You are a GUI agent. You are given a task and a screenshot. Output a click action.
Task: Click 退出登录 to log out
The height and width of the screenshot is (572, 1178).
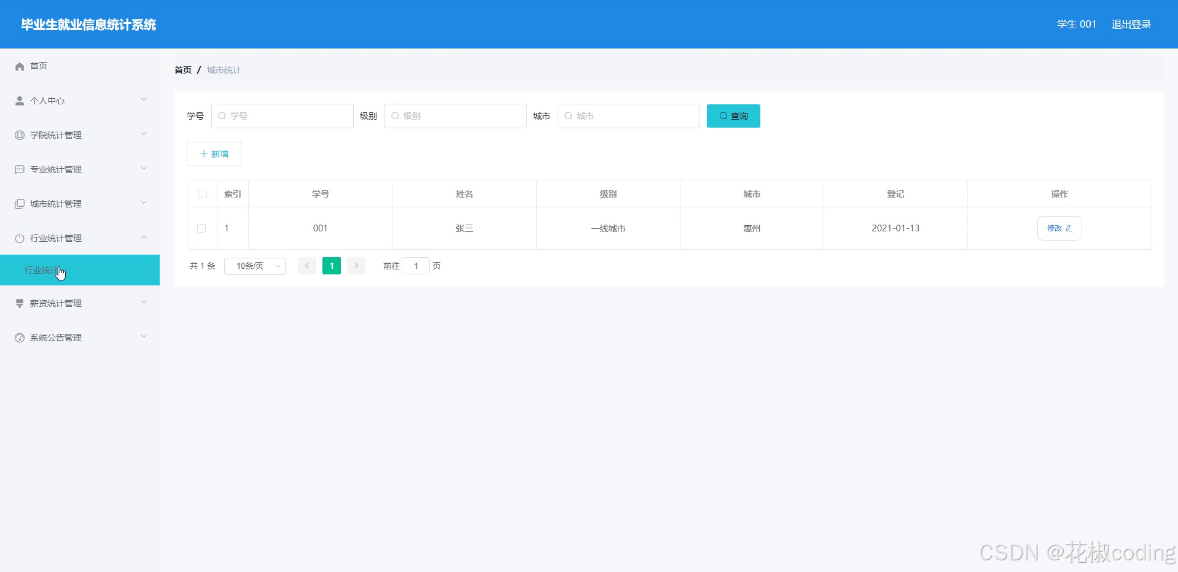pyautogui.click(x=1131, y=25)
